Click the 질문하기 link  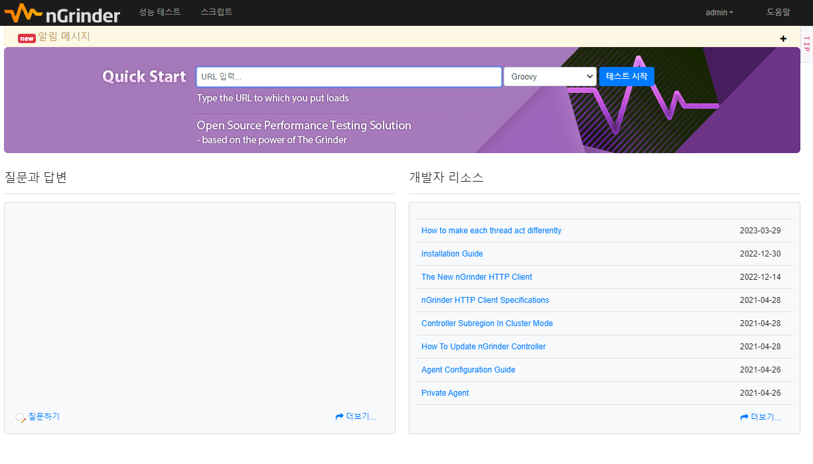coord(44,416)
